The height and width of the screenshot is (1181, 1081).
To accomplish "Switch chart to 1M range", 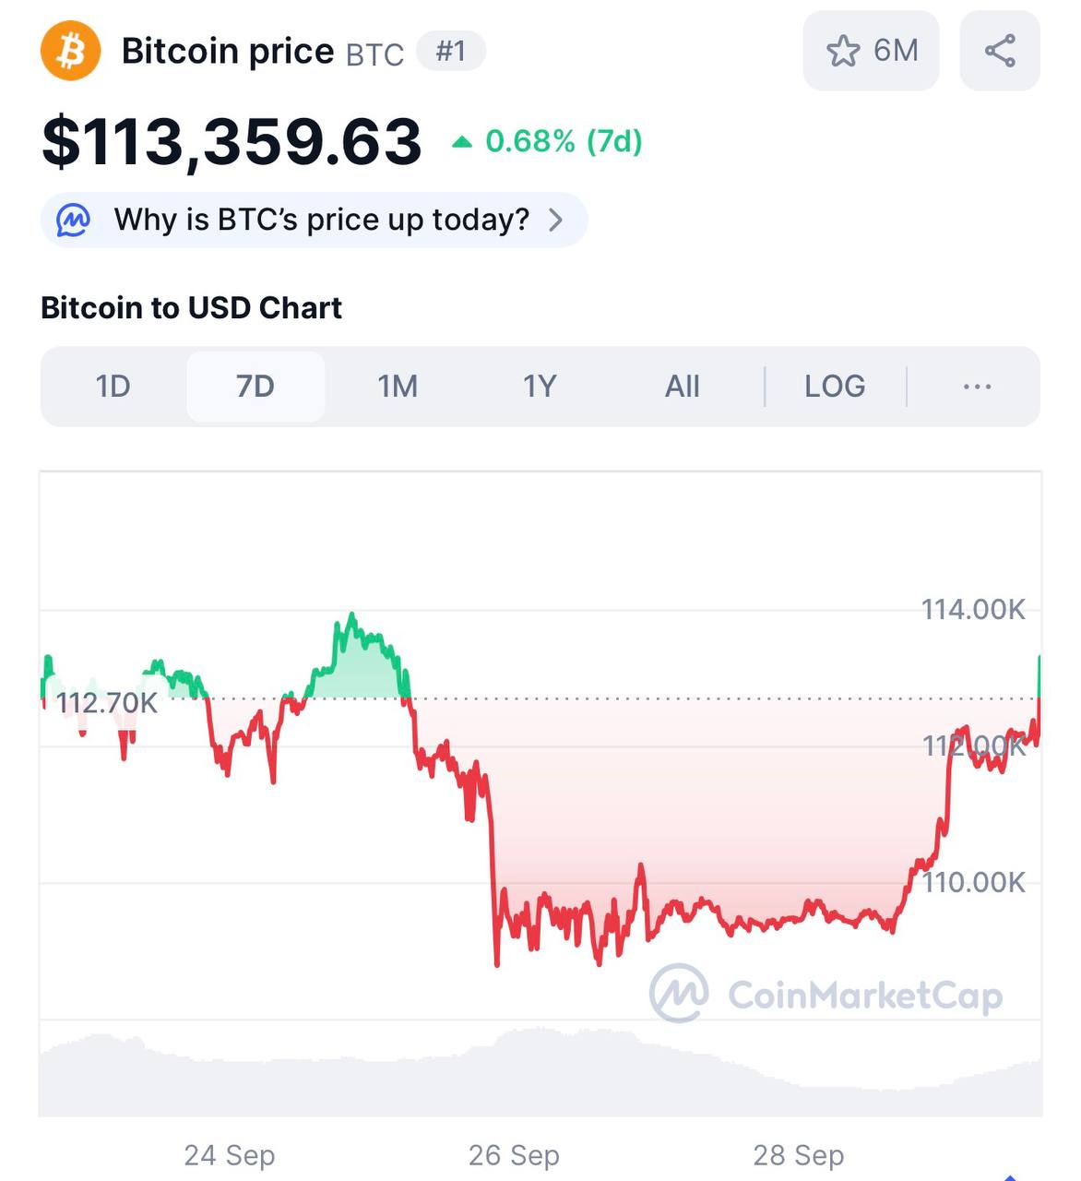I will pos(398,387).
